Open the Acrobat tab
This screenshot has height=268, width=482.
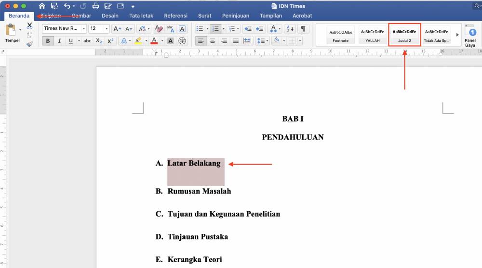point(302,16)
